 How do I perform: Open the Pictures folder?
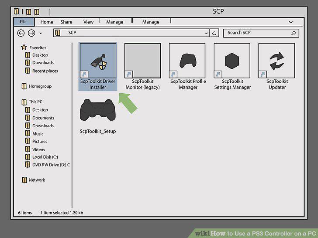pos(40,141)
